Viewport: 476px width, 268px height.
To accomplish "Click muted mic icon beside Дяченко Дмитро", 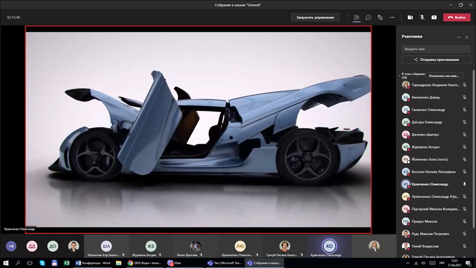I will [x=464, y=134].
